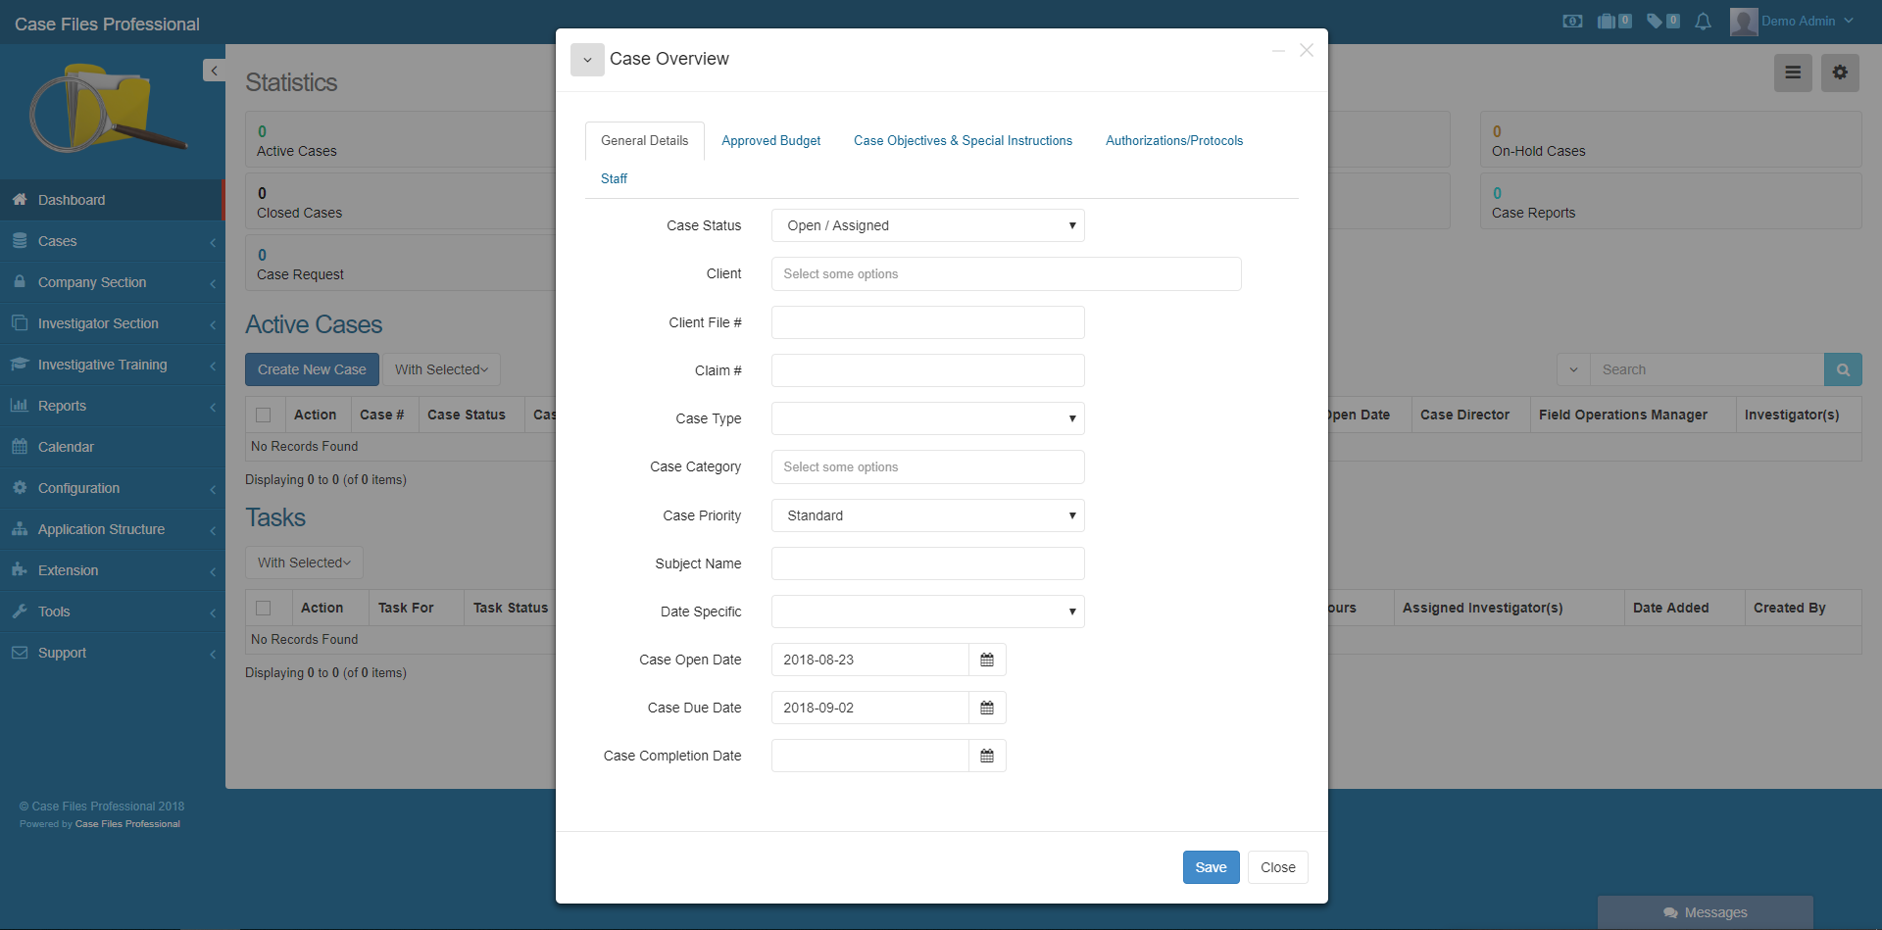Screen dimensions: 1882x930
Task: Switch to the Approved Budget tab
Action: 771,140
